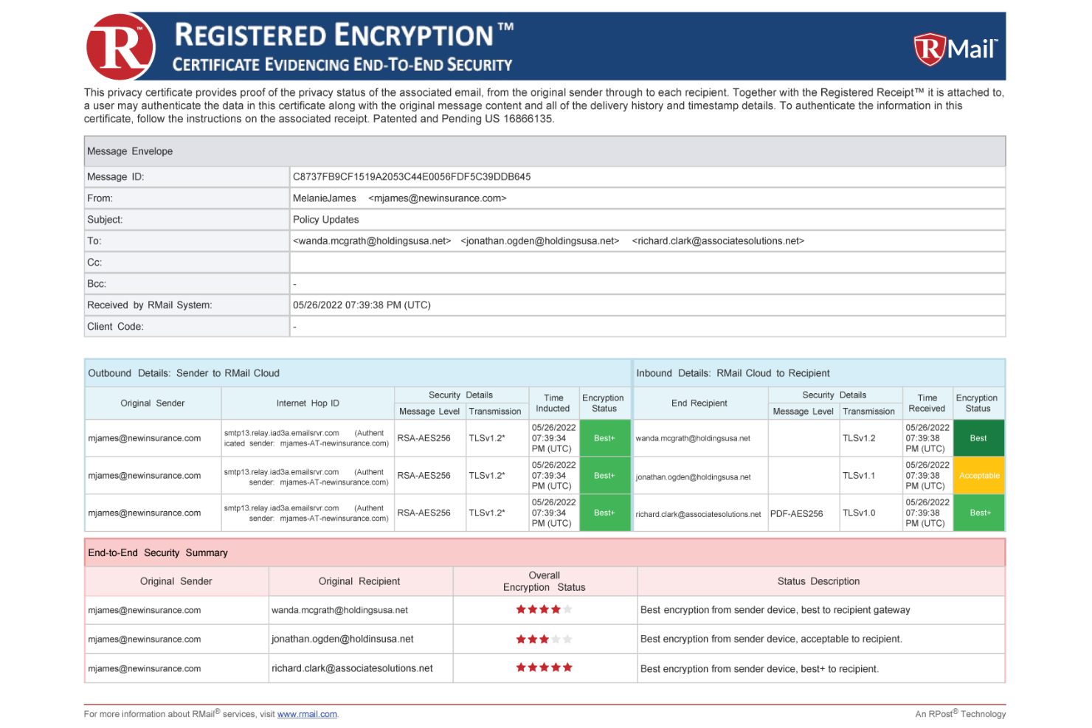Click the Bcc label in the envelope
This screenshot has width=1092, height=728.
click(97, 284)
